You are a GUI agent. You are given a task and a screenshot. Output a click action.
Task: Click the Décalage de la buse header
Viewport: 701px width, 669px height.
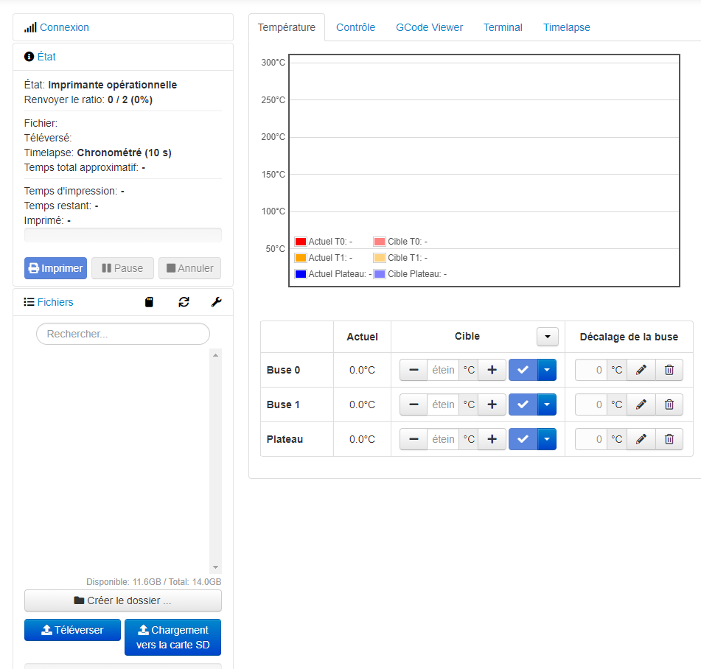pos(629,337)
